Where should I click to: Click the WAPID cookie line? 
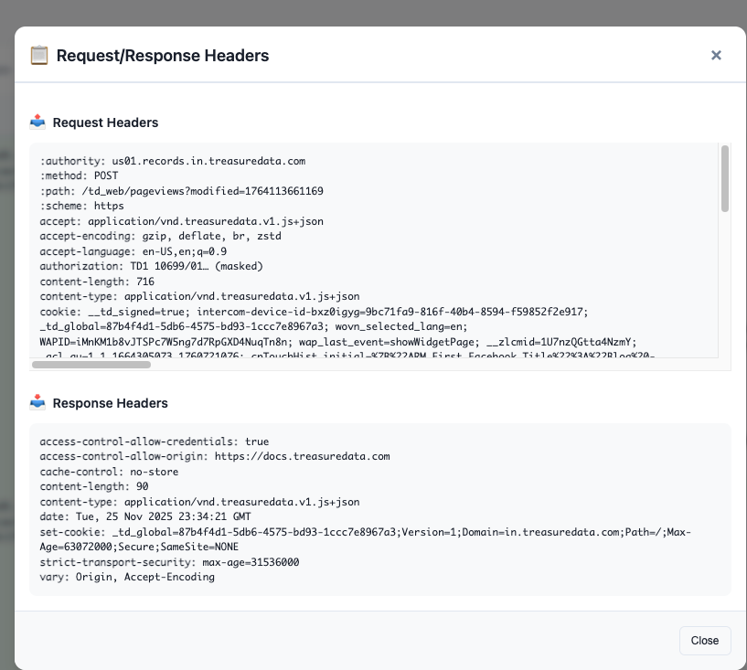338,342
